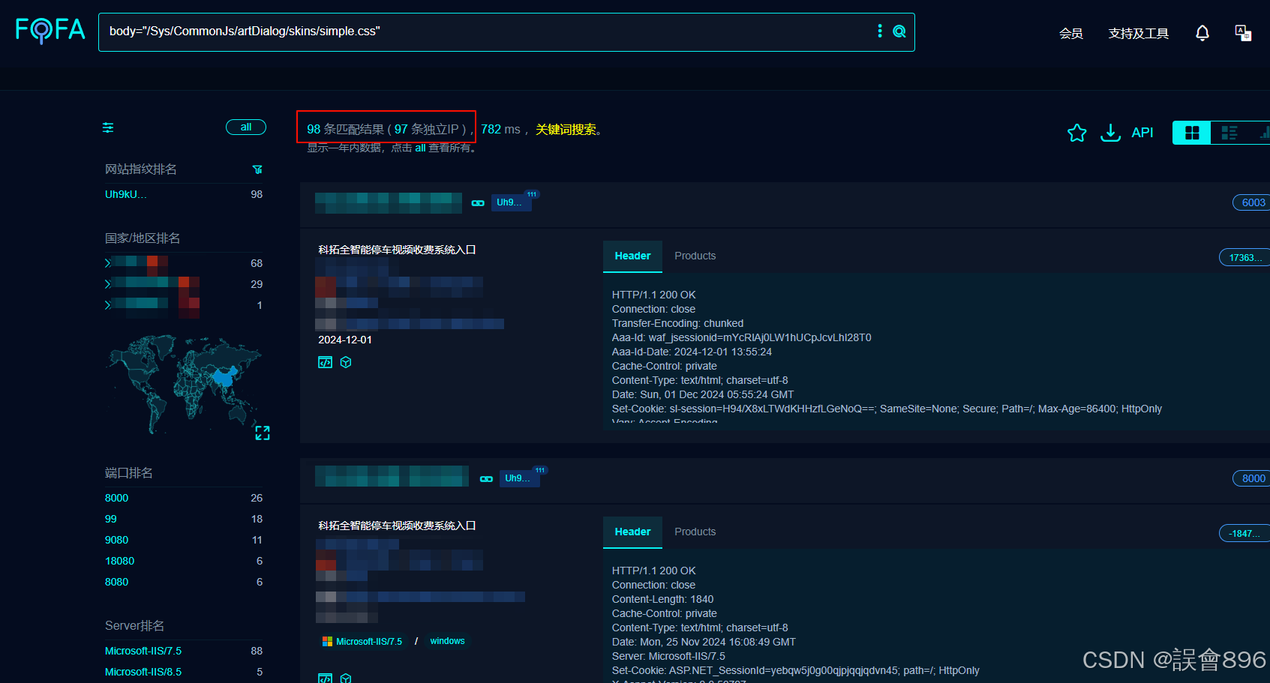Click the windows OS tag
Screen dimensions: 1270x683
coord(447,641)
